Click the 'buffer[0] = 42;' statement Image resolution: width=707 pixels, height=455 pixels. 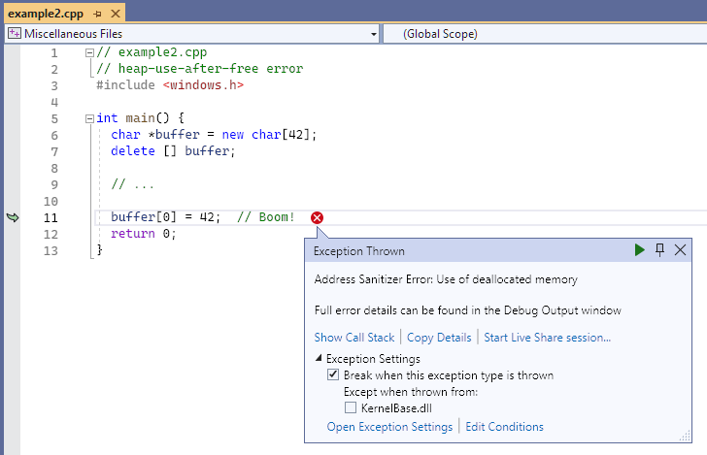(165, 217)
